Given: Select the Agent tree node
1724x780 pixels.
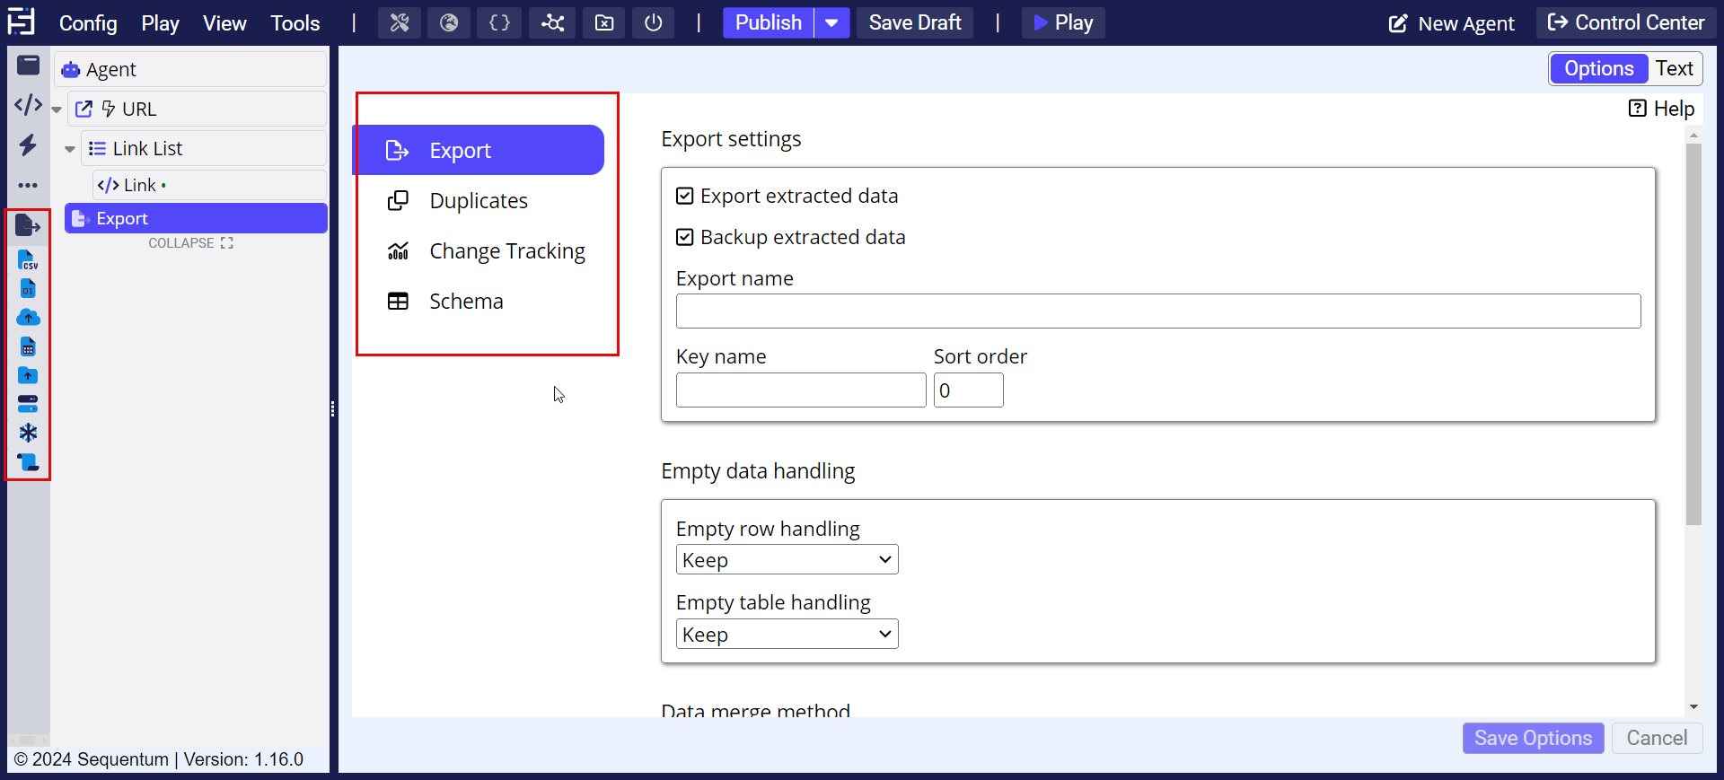Looking at the screenshot, I should pos(190,69).
